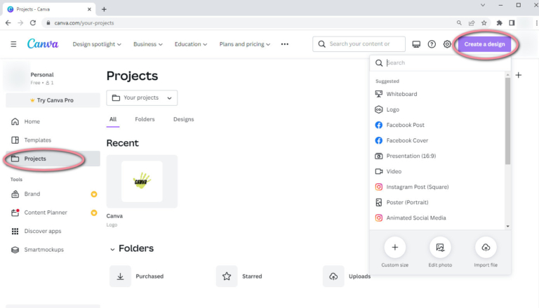Viewport: 539px width, 308px height.
Task: Click the Import file upload icon
Action: (x=485, y=248)
